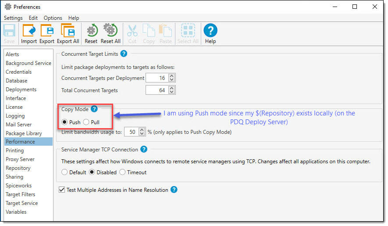The image size is (388, 226).
Task: Close the Preferences window
Action: point(375,7)
